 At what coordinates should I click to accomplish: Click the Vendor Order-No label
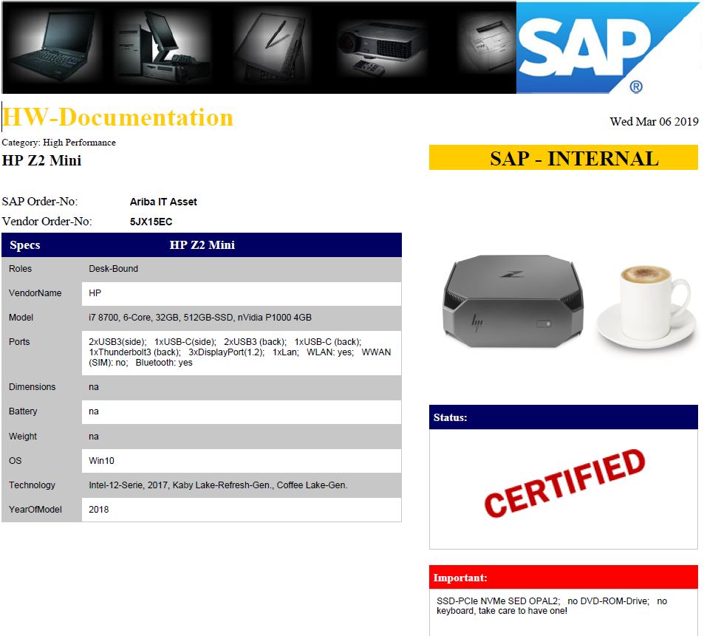pos(47,222)
